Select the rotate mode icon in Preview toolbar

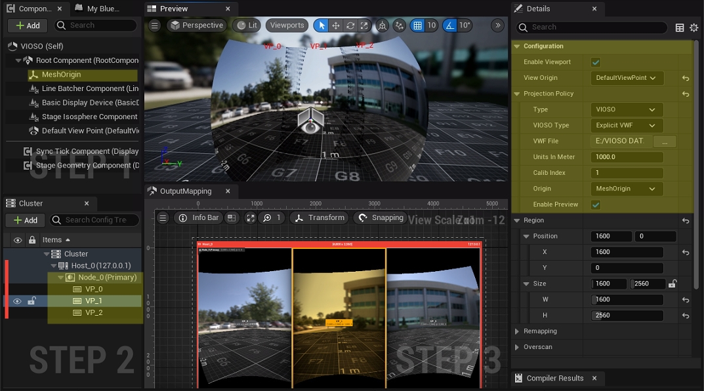click(x=350, y=25)
